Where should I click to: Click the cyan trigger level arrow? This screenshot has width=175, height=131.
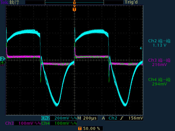(141, 48)
